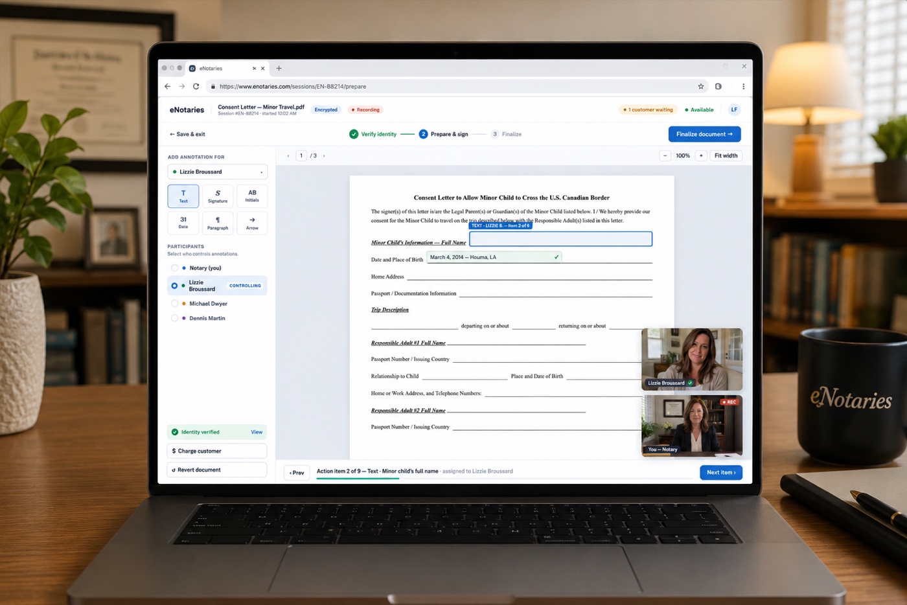Select Michael Dwyer as controller
The height and width of the screenshot is (605, 907).
tap(175, 303)
